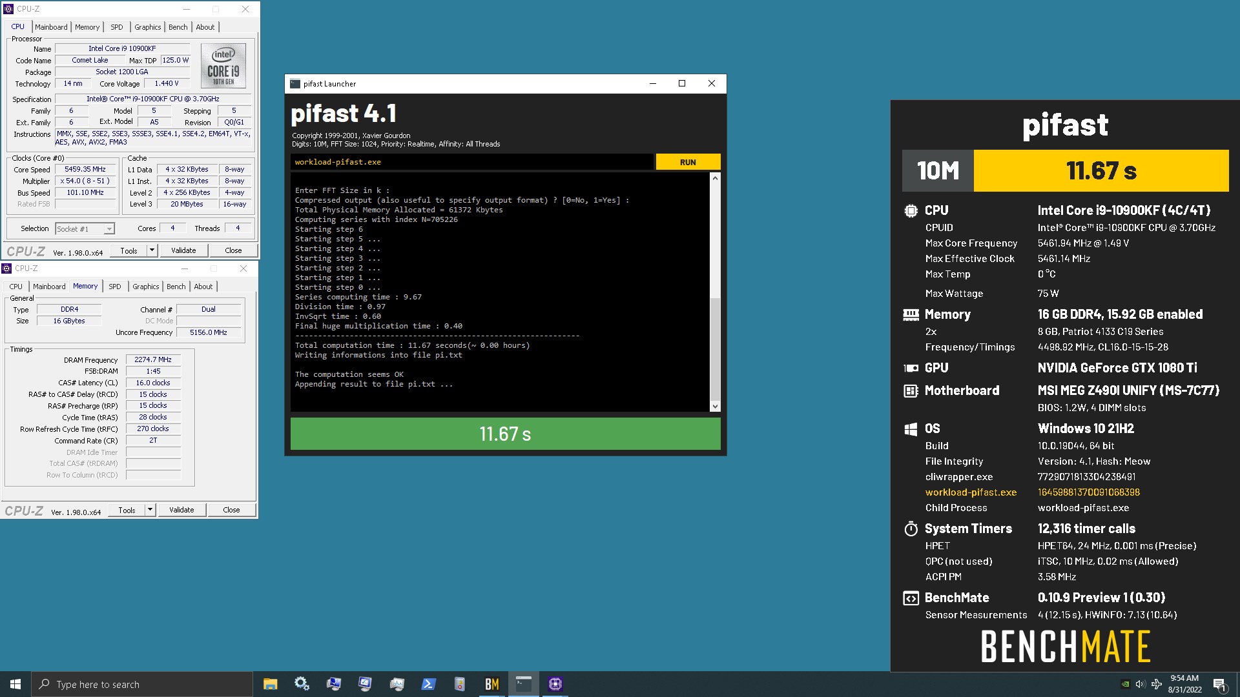Viewport: 1240px width, 697px height.
Task: Click the seventh taskbar archive icon
Action: [460, 684]
